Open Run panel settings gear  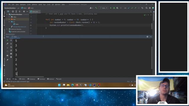pyautogui.click(x=147, y=37)
